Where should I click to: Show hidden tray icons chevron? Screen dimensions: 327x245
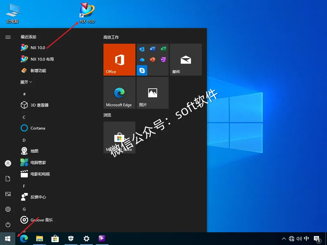284,239
